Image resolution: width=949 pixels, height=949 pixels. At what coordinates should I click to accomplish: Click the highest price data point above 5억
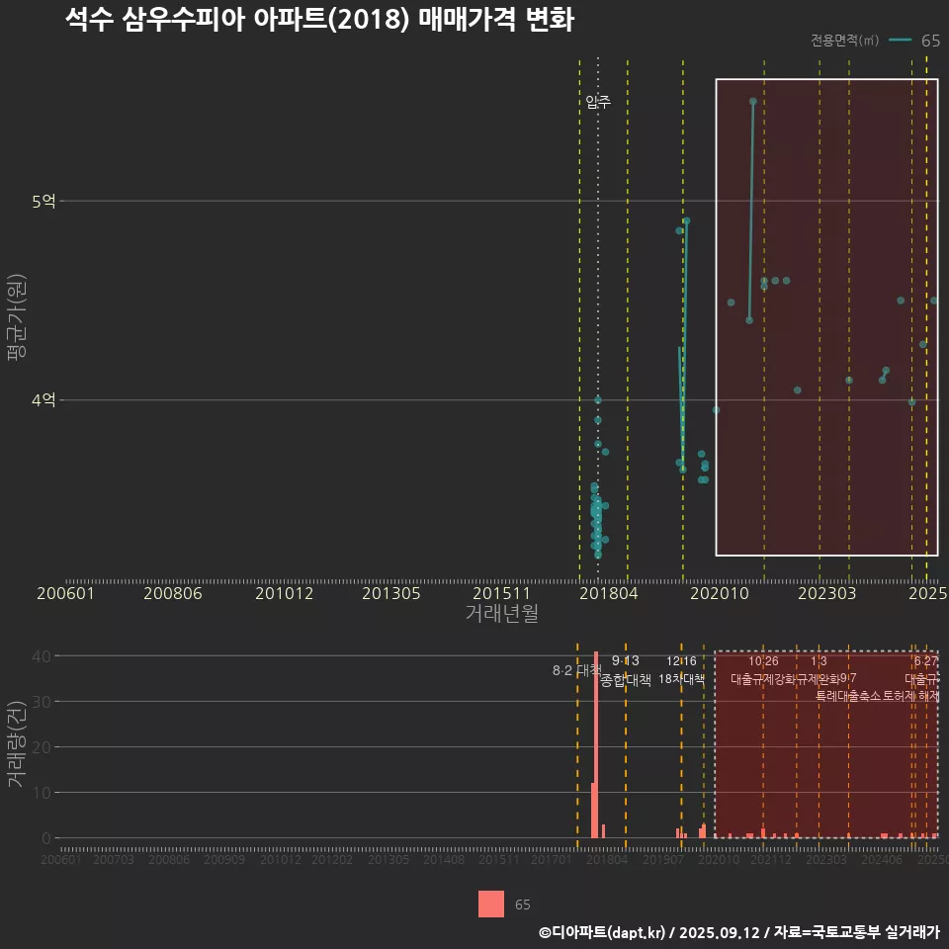pos(753,102)
